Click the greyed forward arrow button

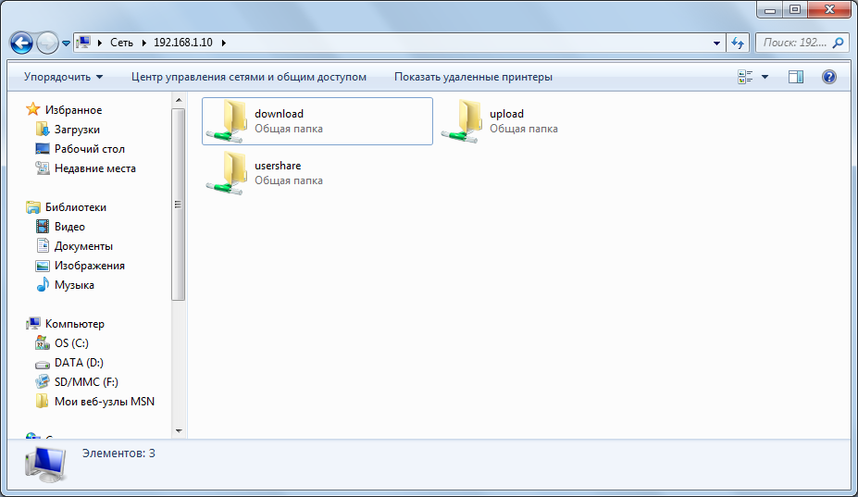[47, 43]
